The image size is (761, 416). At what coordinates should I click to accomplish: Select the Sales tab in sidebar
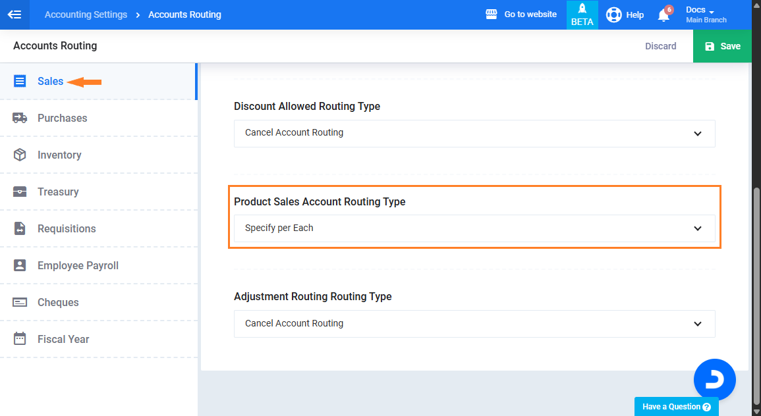coord(50,82)
